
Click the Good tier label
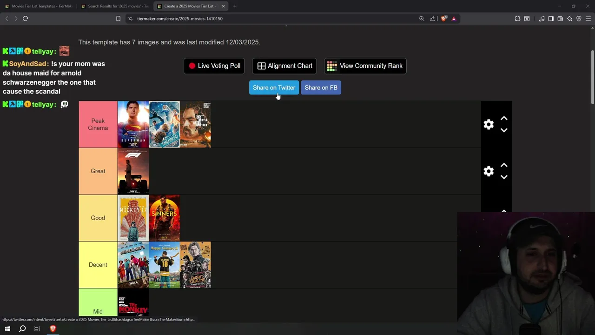pyautogui.click(x=98, y=218)
